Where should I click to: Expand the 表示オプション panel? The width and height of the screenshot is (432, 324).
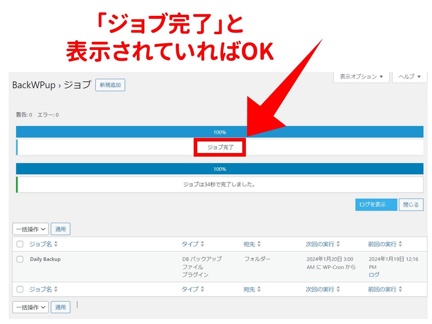(x=361, y=77)
